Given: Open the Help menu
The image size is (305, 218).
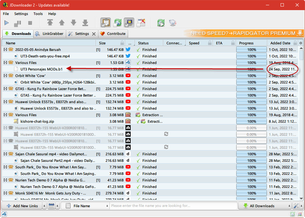Looking at the screenshot, I should click(52, 14).
